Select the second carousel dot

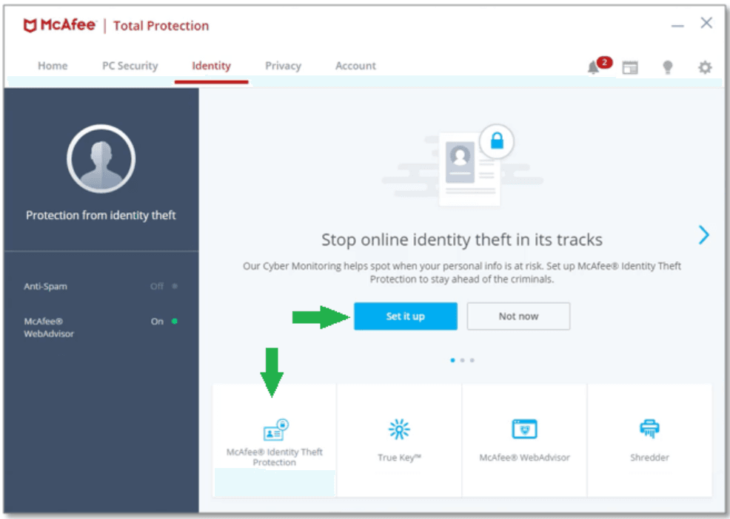coord(462,361)
